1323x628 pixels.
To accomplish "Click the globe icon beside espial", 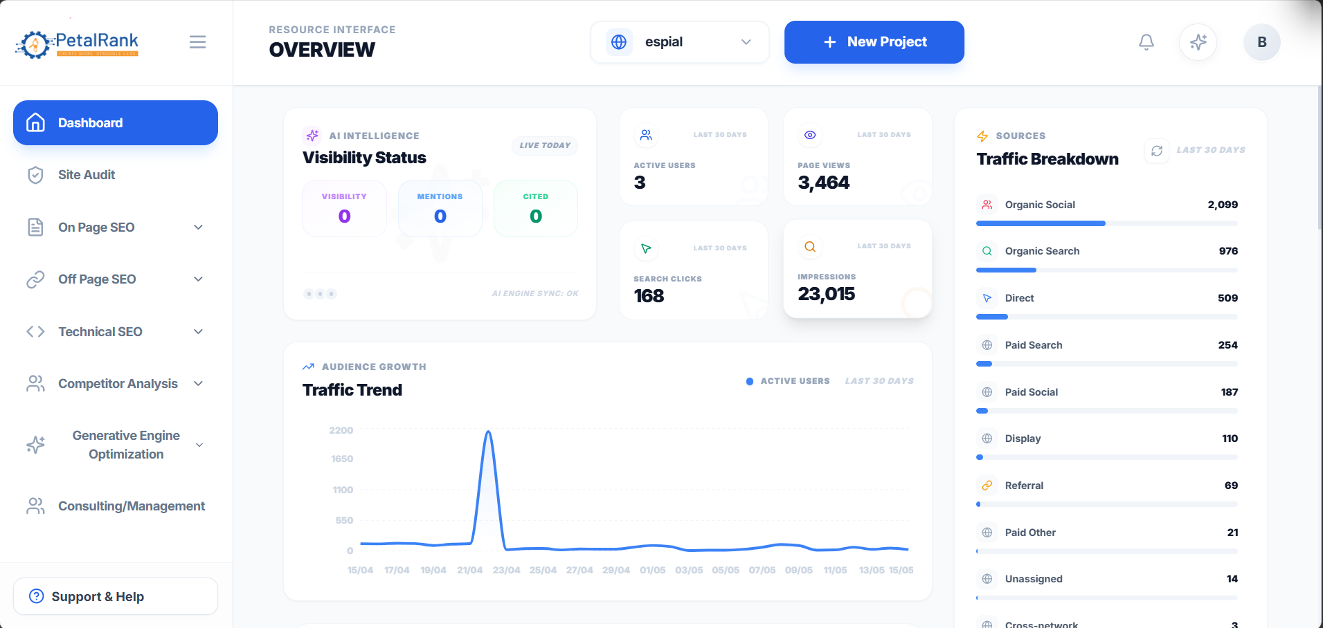I will [619, 42].
